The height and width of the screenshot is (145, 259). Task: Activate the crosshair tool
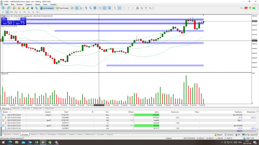(119, 8)
